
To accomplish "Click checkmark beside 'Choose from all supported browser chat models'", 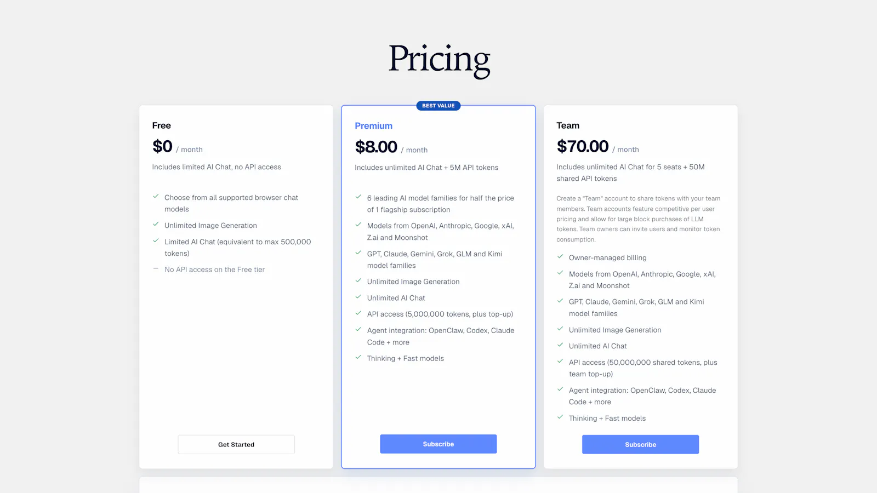I will point(156,196).
